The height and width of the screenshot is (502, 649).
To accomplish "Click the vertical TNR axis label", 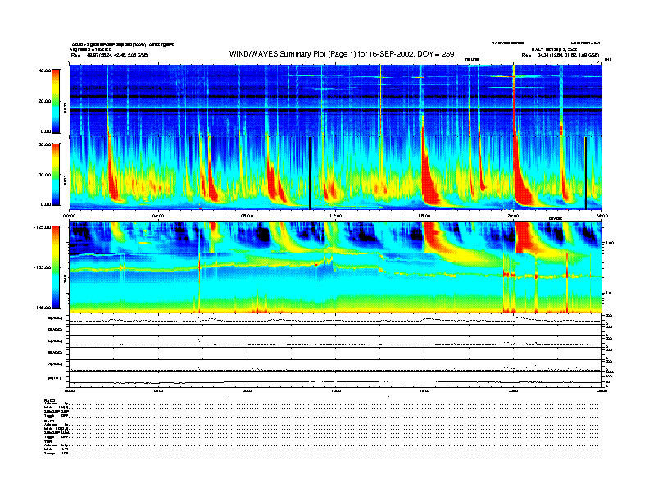I will coord(66,280).
